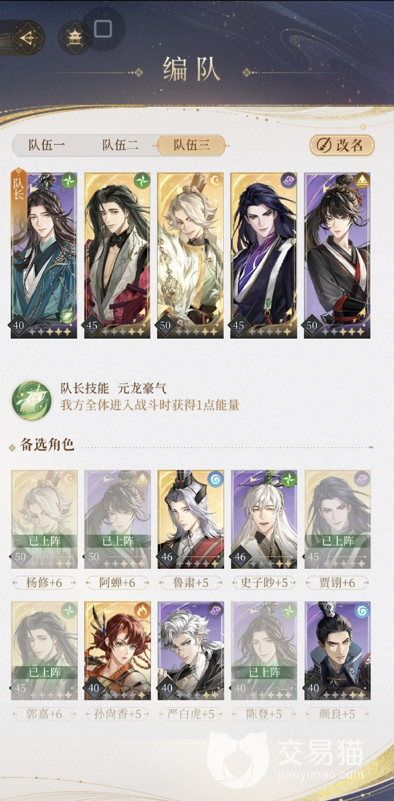
Task: Tap the green element icon on 史子眇 card
Action: [x=288, y=479]
